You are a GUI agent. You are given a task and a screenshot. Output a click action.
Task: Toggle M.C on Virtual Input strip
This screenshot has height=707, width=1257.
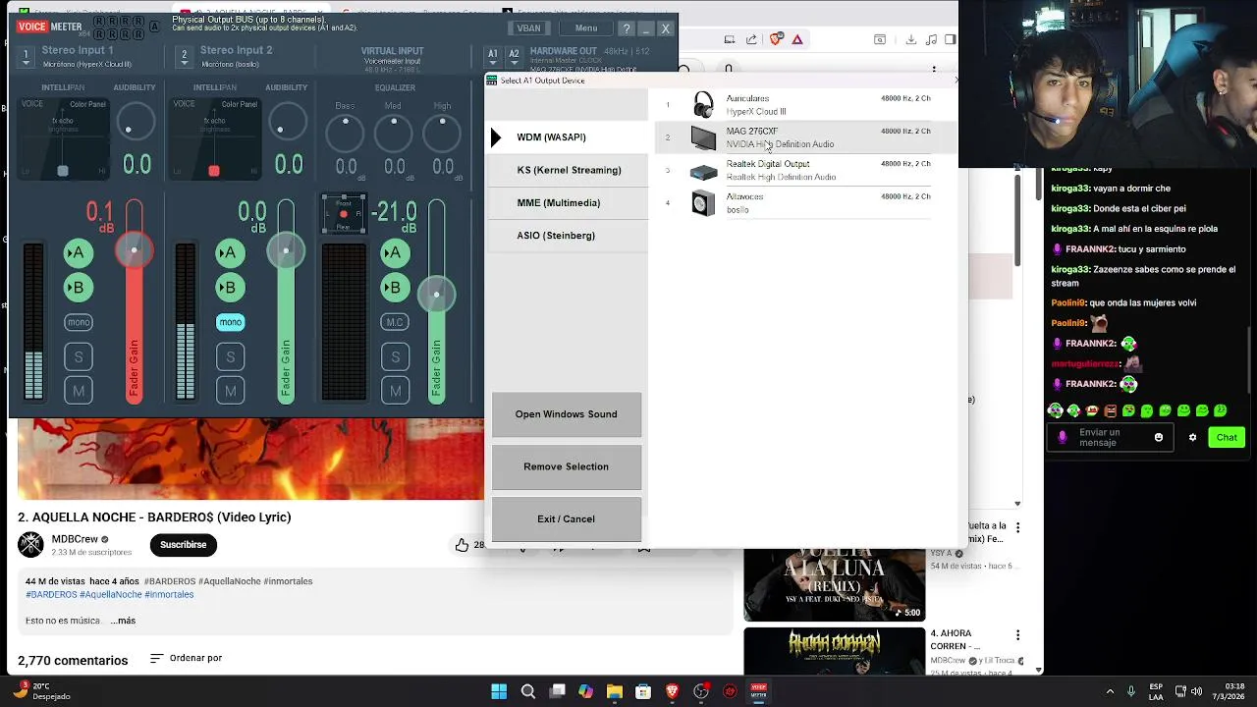tap(395, 322)
